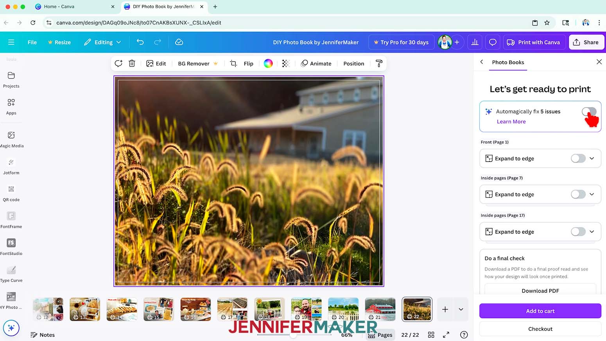Click the copy style paint roller

click(x=379, y=63)
